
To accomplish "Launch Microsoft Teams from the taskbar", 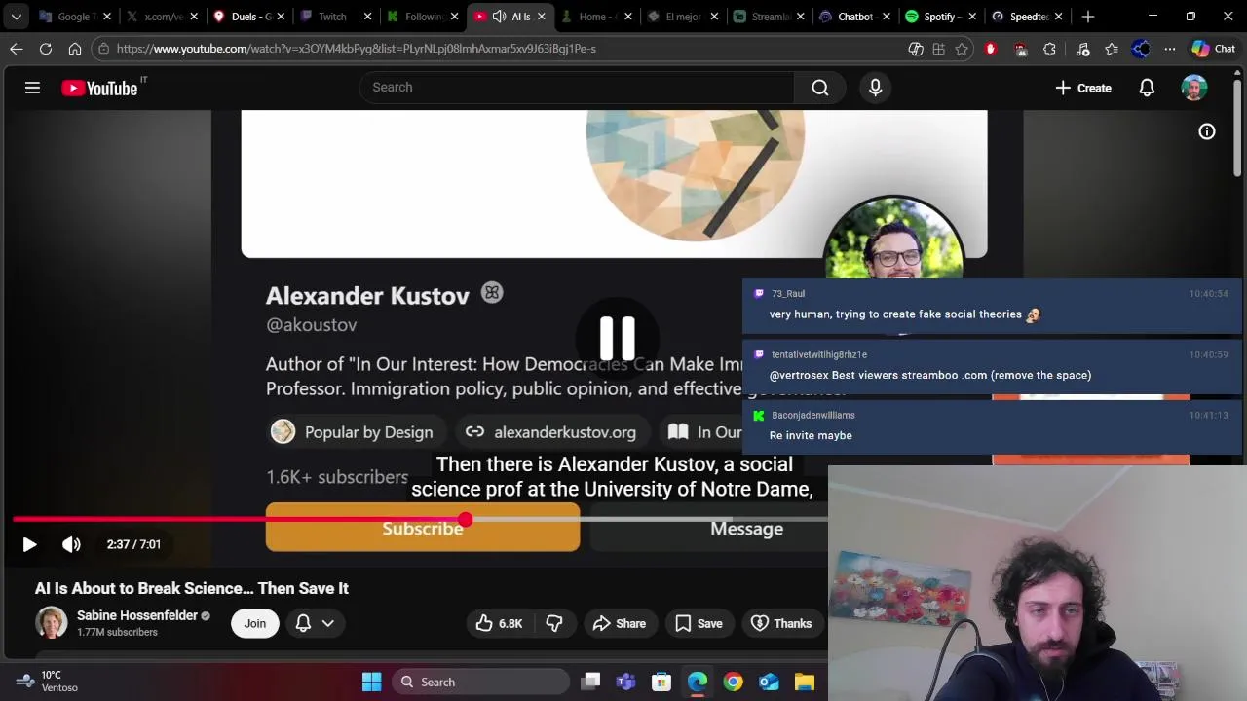I will (625, 682).
